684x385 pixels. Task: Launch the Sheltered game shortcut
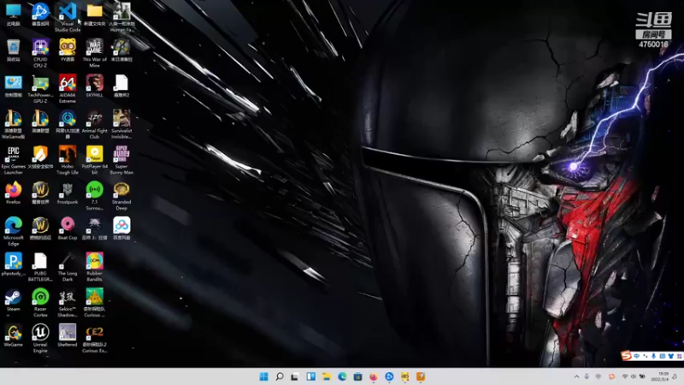tap(68, 335)
